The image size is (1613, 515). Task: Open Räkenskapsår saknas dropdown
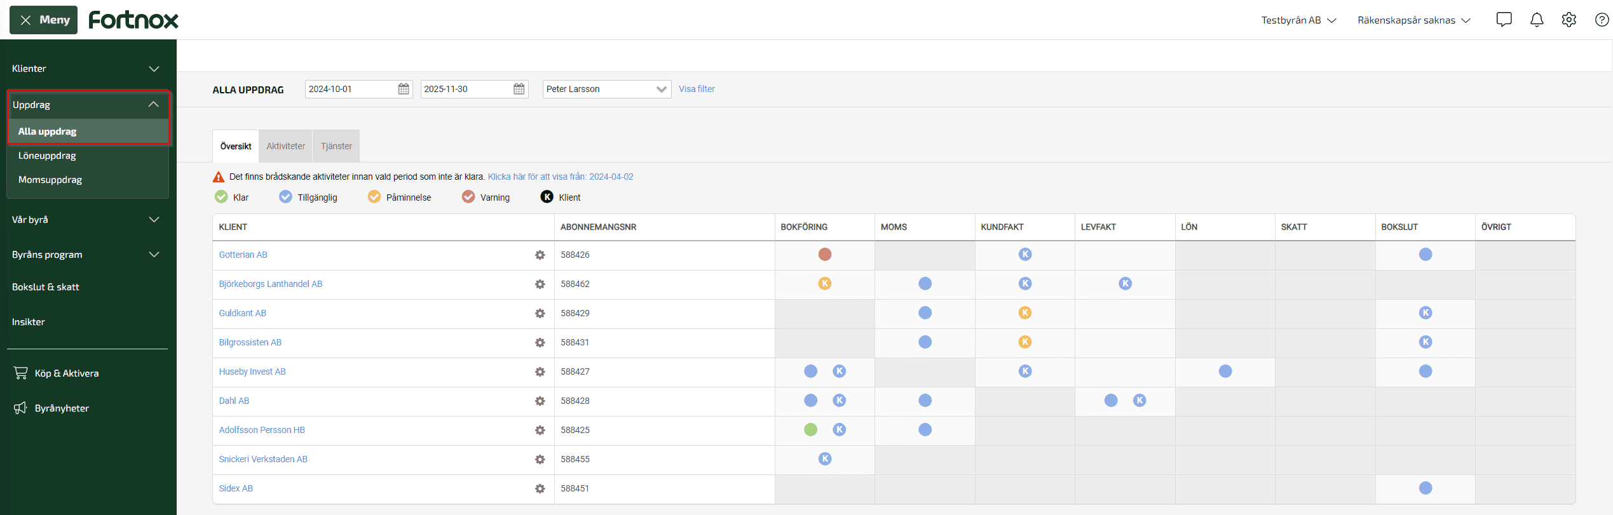[1414, 20]
